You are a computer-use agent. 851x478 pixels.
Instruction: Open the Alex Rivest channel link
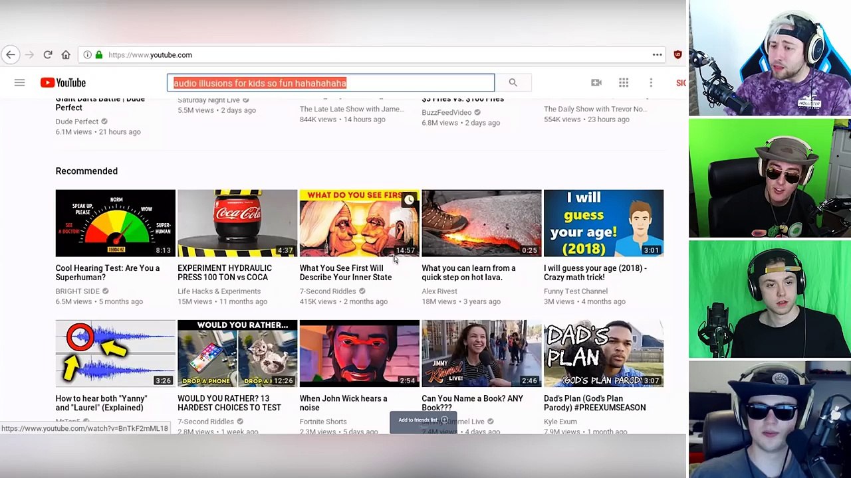[x=439, y=291]
